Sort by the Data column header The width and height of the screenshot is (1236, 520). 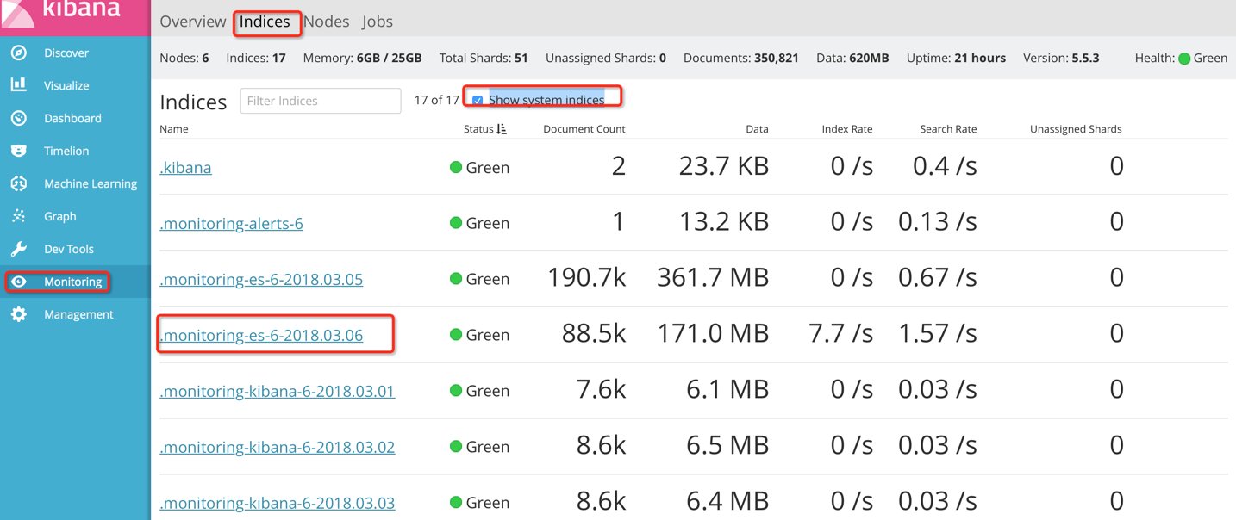tap(757, 129)
